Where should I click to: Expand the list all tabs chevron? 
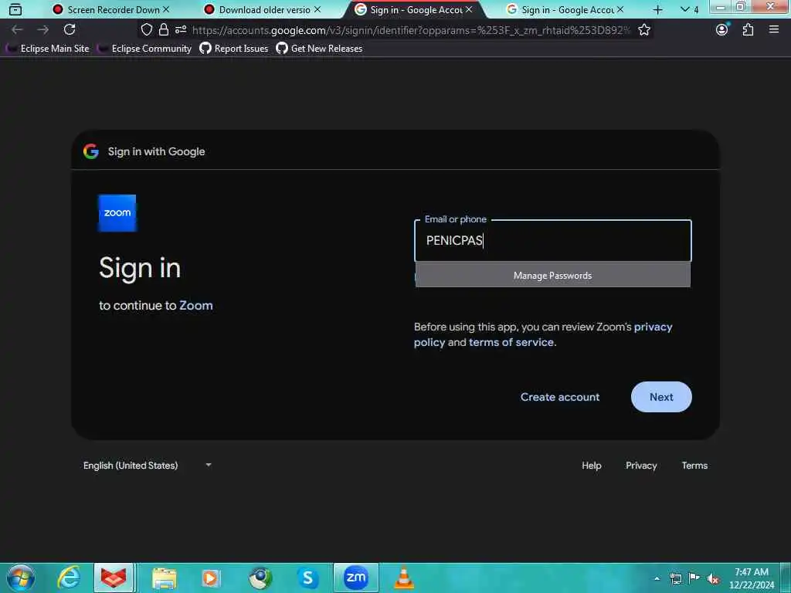click(x=685, y=9)
